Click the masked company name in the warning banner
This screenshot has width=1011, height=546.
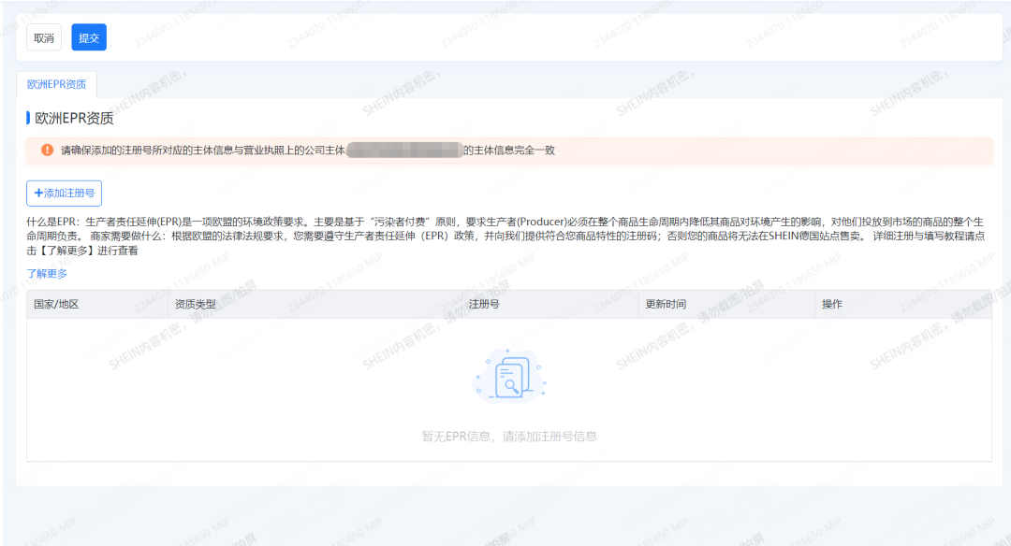coord(404,148)
